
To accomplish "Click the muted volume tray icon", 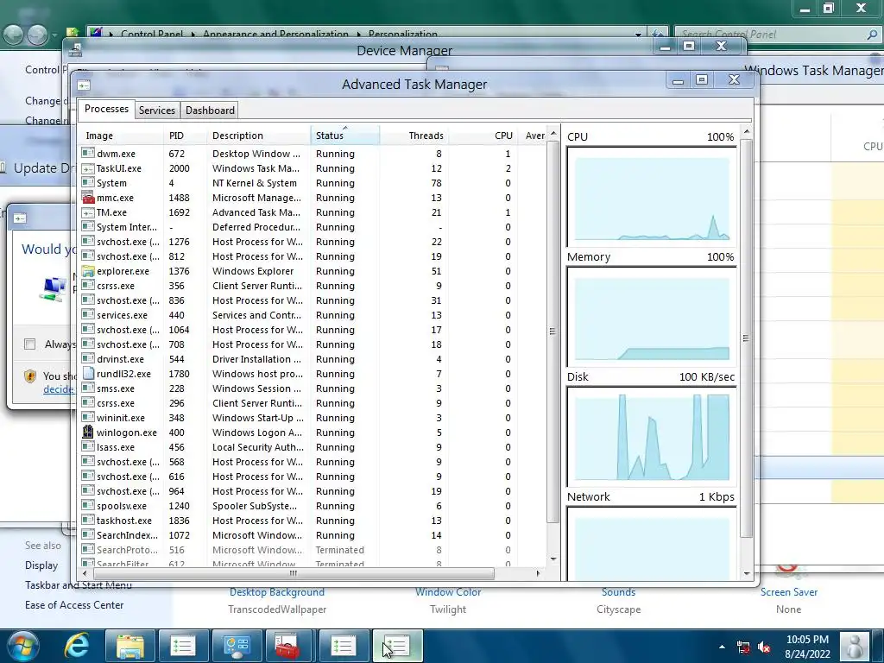I will pyautogui.click(x=765, y=647).
